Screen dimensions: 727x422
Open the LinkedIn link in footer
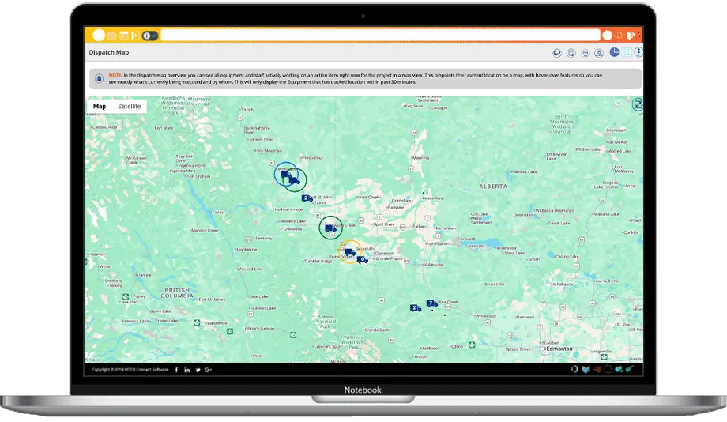[x=186, y=369]
